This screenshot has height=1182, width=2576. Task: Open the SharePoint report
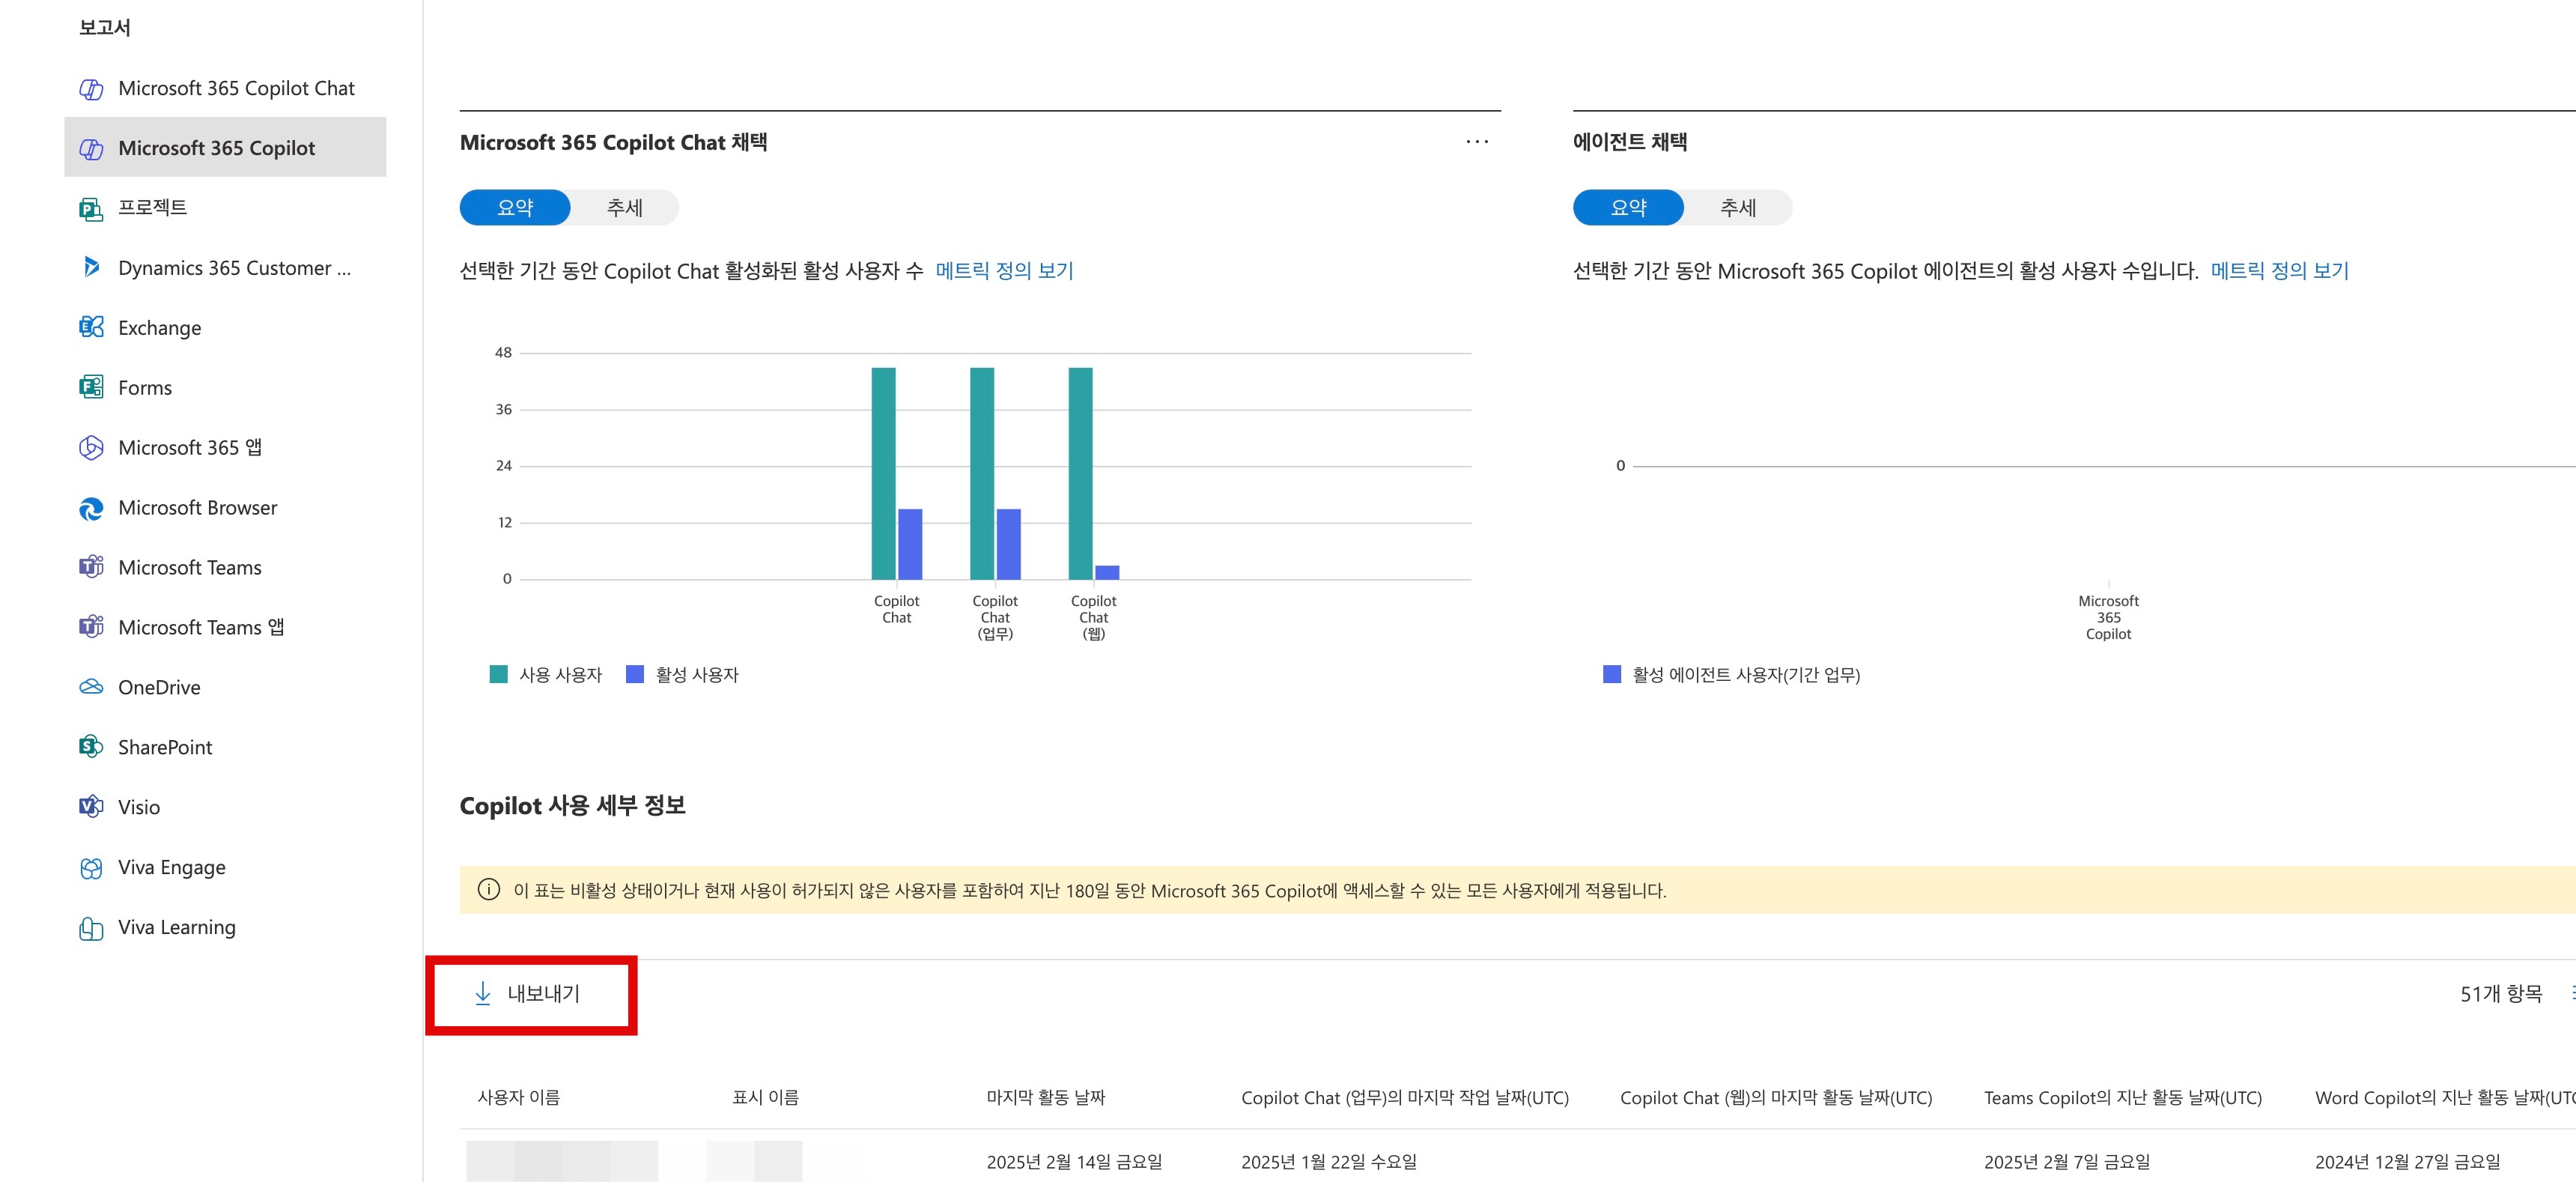[225, 748]
